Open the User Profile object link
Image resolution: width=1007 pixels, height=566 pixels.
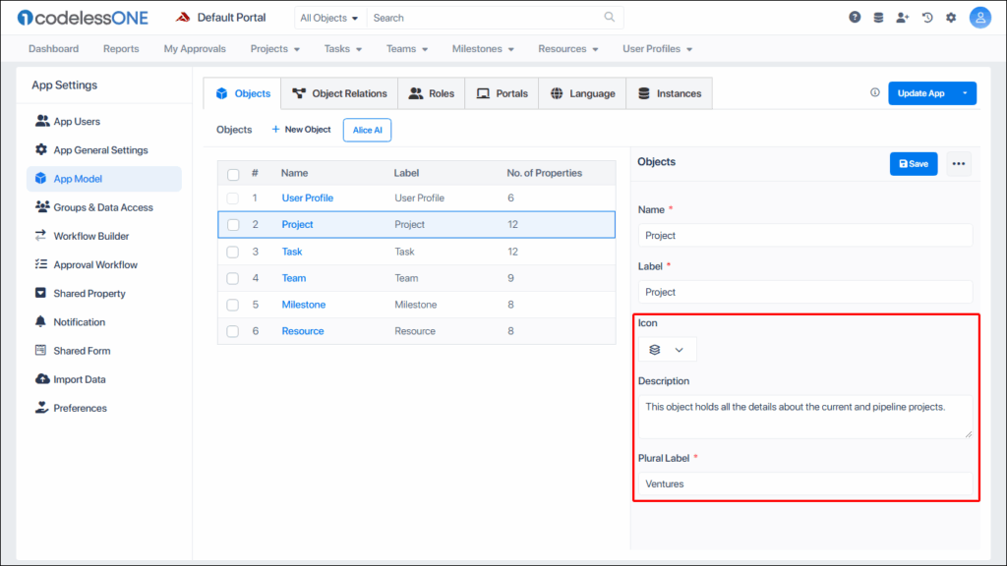pyautogui.click(x=307, y=198)
